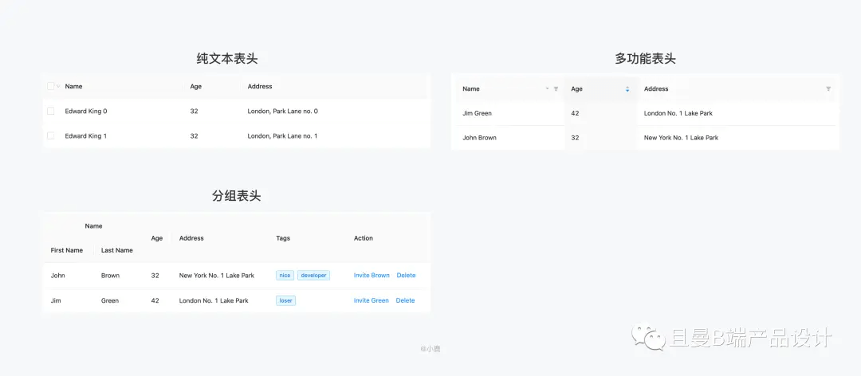Click the 'Tags' column header
The image size is (861, 376).
pos(283,238)
